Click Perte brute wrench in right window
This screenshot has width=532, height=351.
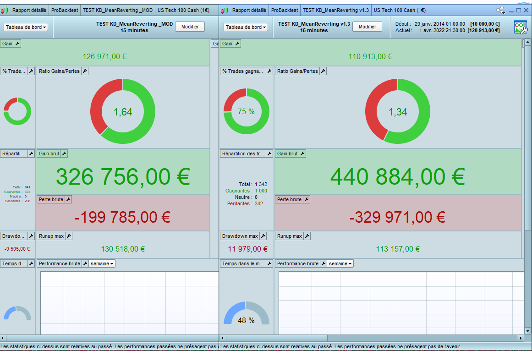click(x=307, y=199)
